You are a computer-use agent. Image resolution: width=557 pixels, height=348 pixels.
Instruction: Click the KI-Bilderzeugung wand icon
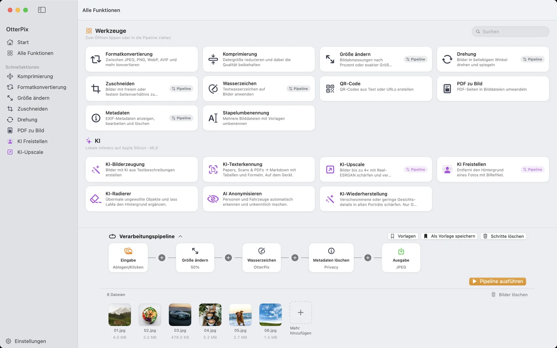tap(96, 169)
